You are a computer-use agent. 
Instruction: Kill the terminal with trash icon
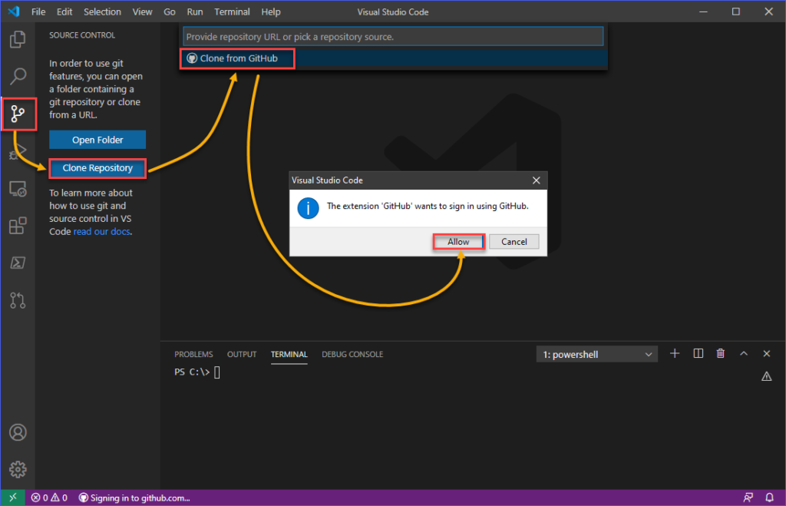[x=720, y=353]
